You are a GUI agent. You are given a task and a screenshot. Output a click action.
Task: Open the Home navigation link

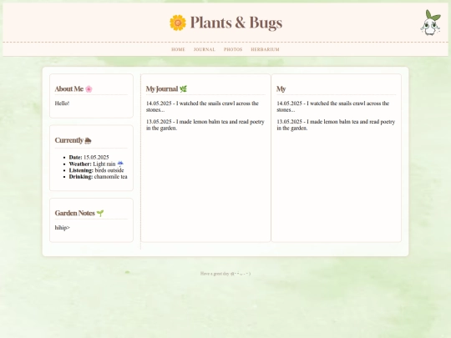click(x=179, y=49)
